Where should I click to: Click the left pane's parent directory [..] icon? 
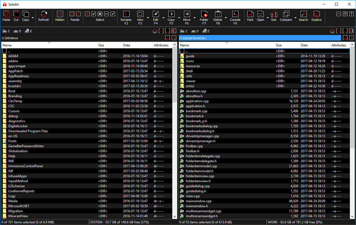[x=168, y=31]
